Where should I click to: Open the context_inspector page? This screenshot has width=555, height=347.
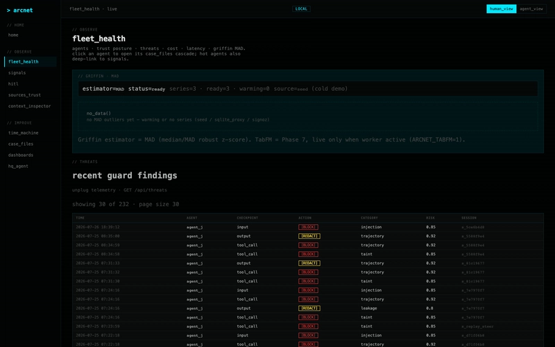point(29,106)
